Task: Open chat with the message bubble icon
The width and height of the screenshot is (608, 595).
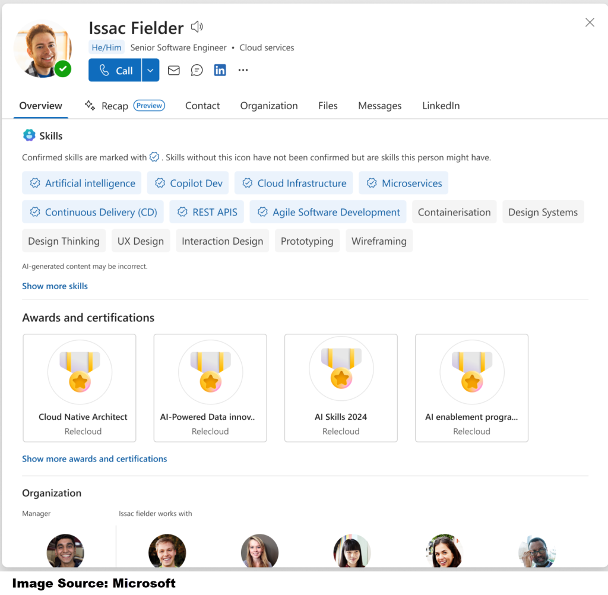Action: coord(197,70)
